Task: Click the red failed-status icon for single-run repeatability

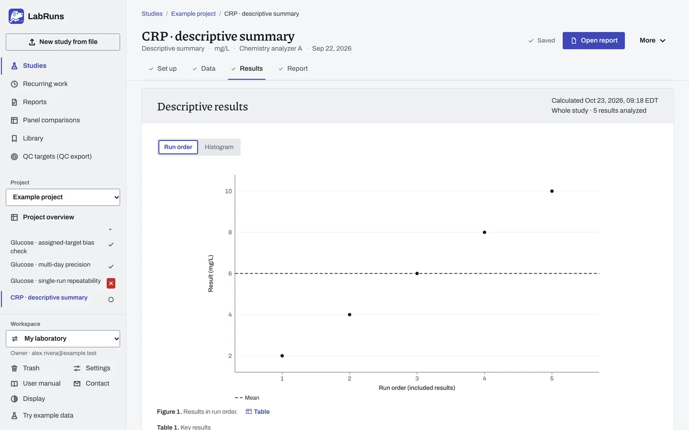Action: point(111,283)
